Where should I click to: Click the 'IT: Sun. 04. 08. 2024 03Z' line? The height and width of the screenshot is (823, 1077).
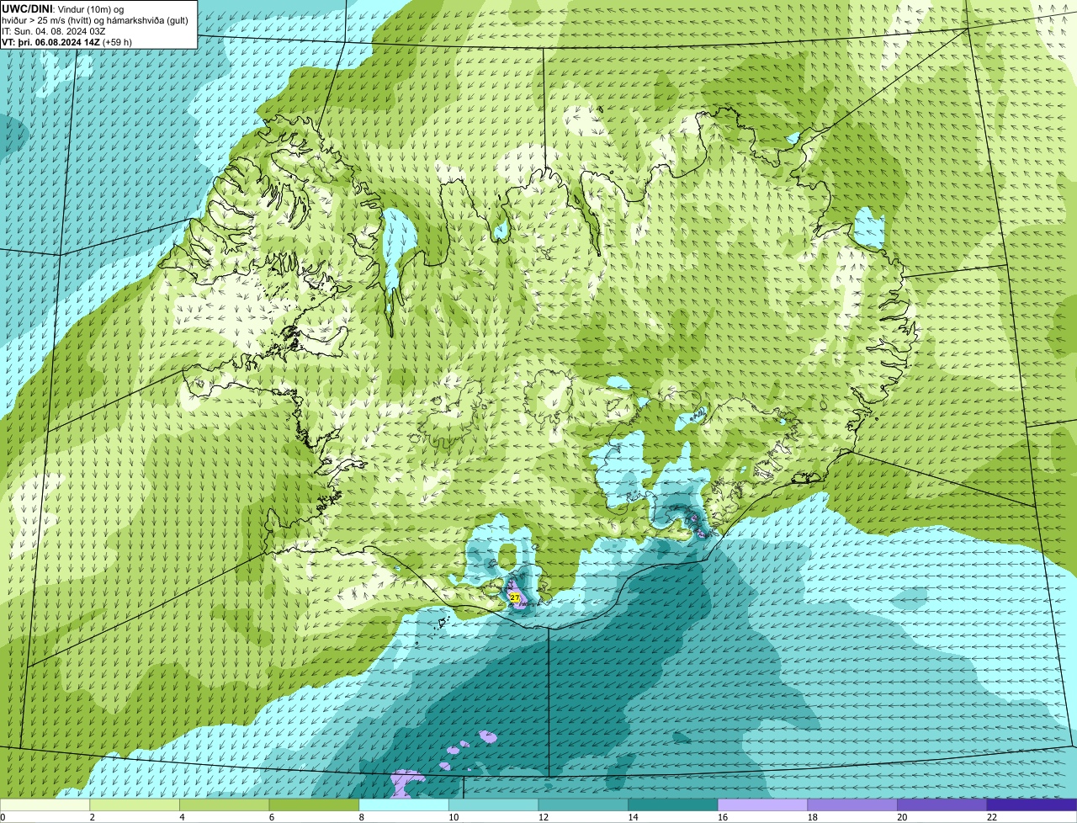54,31
